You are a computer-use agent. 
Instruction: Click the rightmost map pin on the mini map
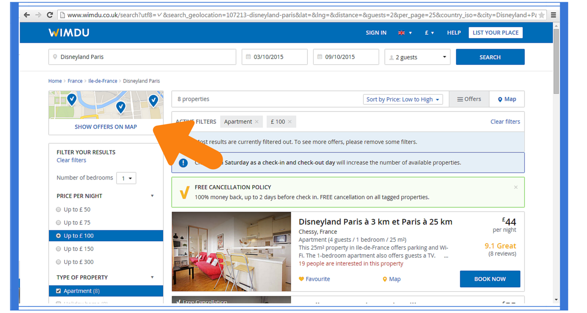tap(153, 101)
